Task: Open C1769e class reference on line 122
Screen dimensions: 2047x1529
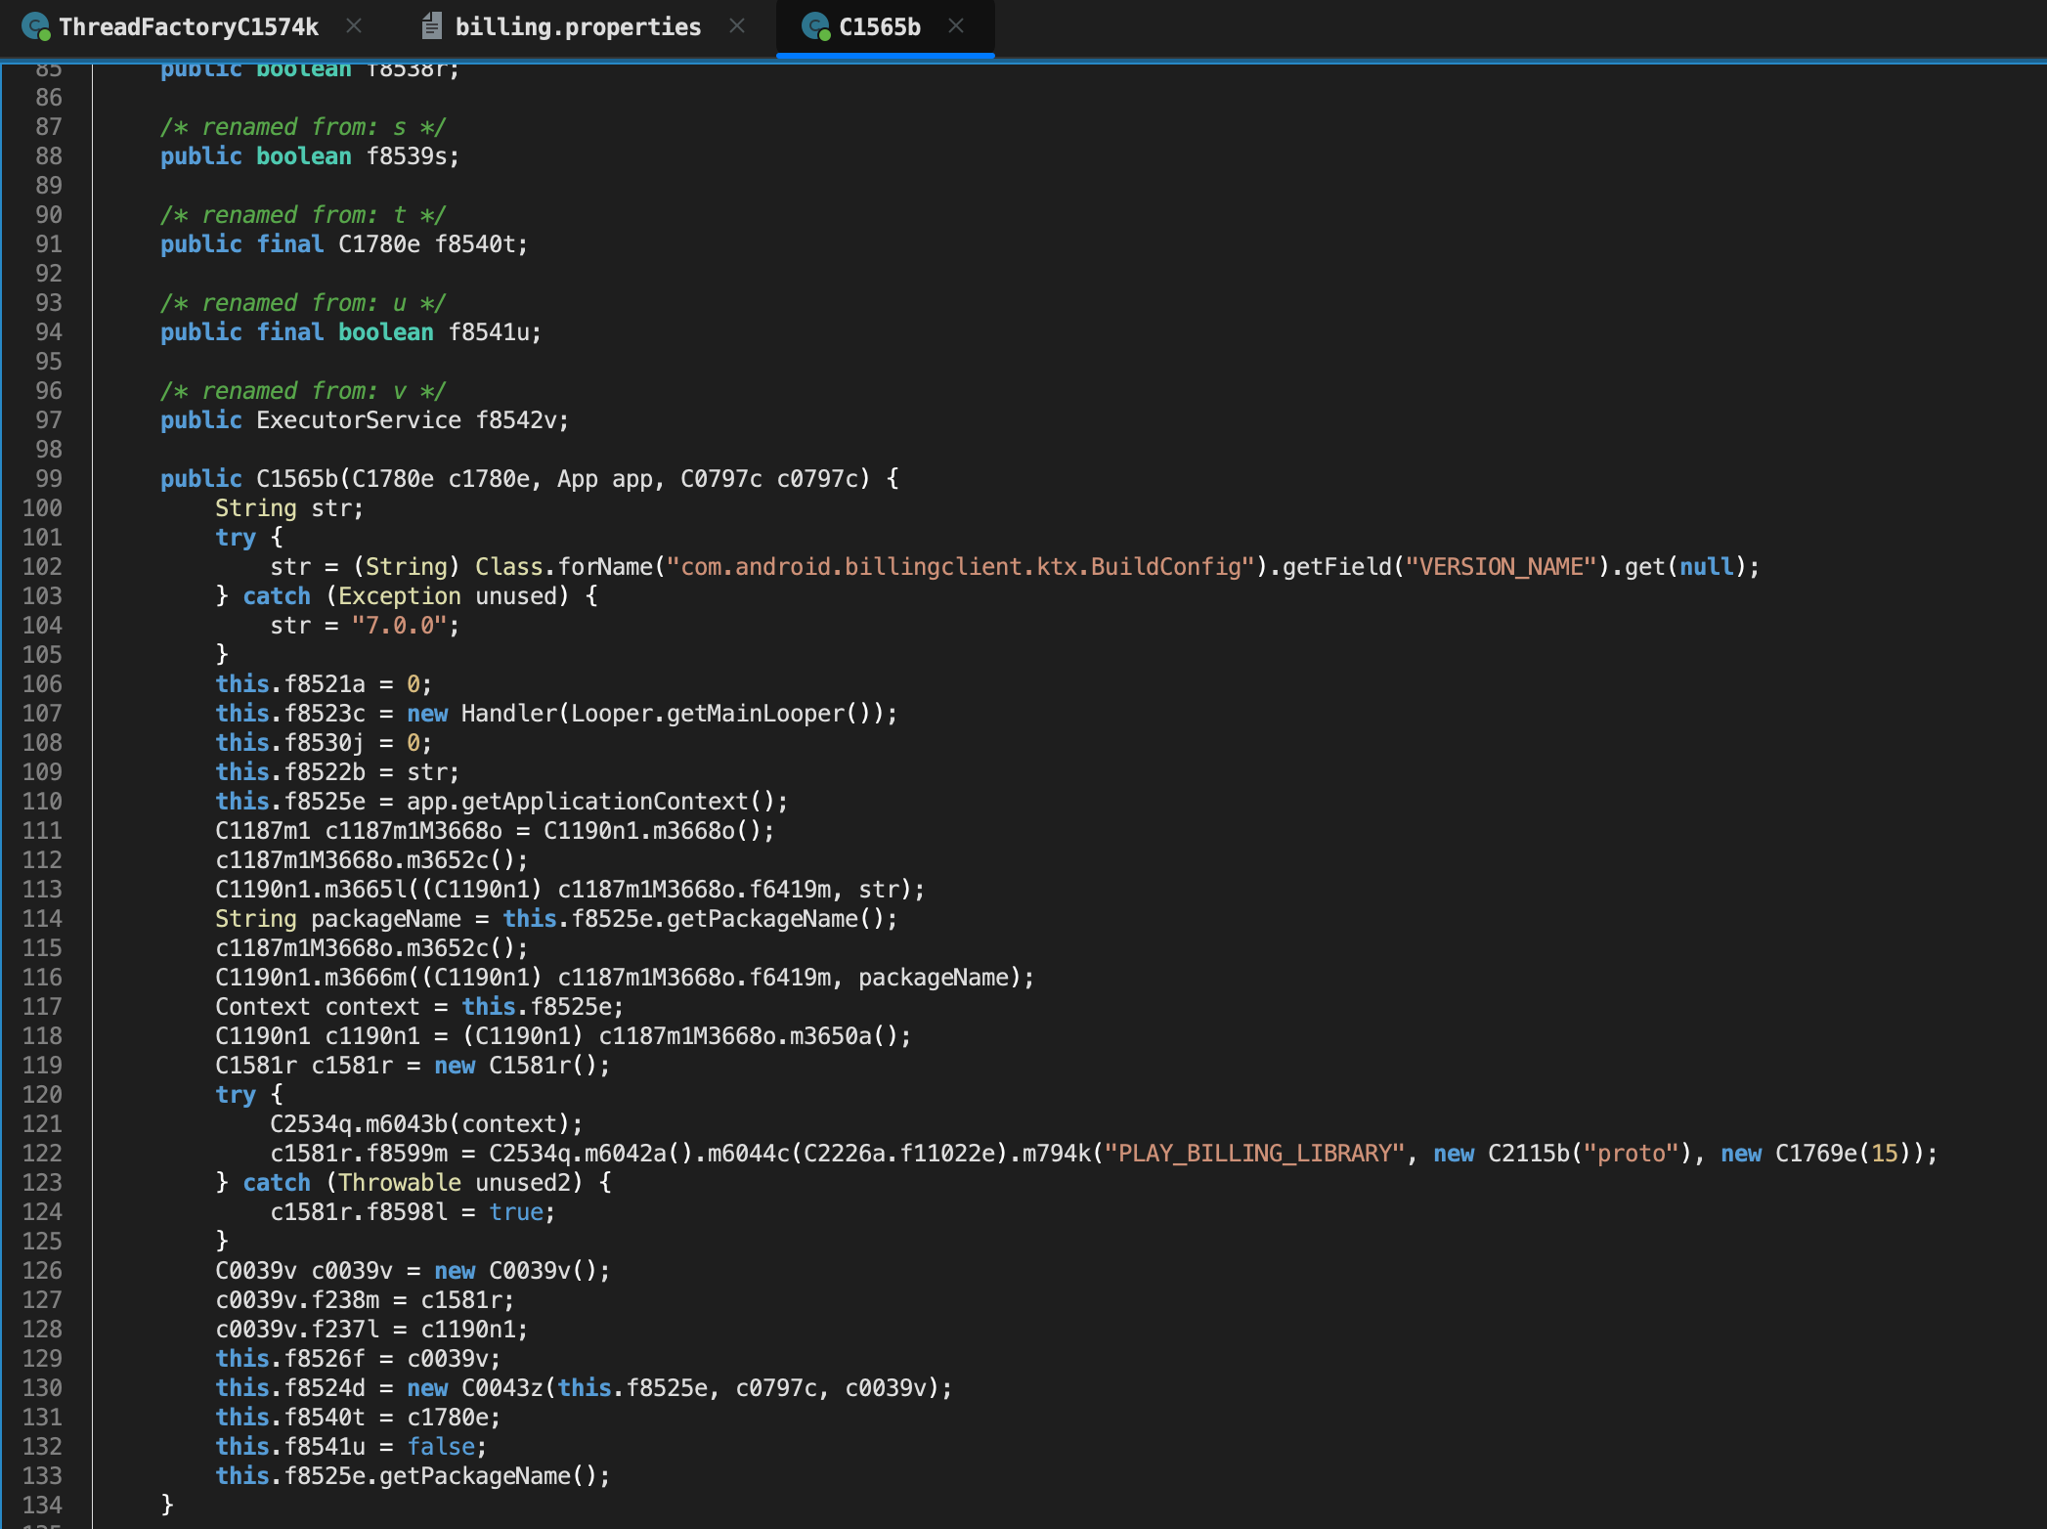Action: 1815,1154
